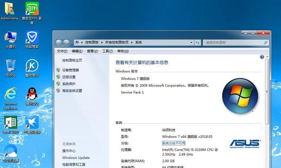The width and height of the screenshot is (281, 168).
Task: Click the refresh button beside address bar
Action: click(x=198, y=42)
